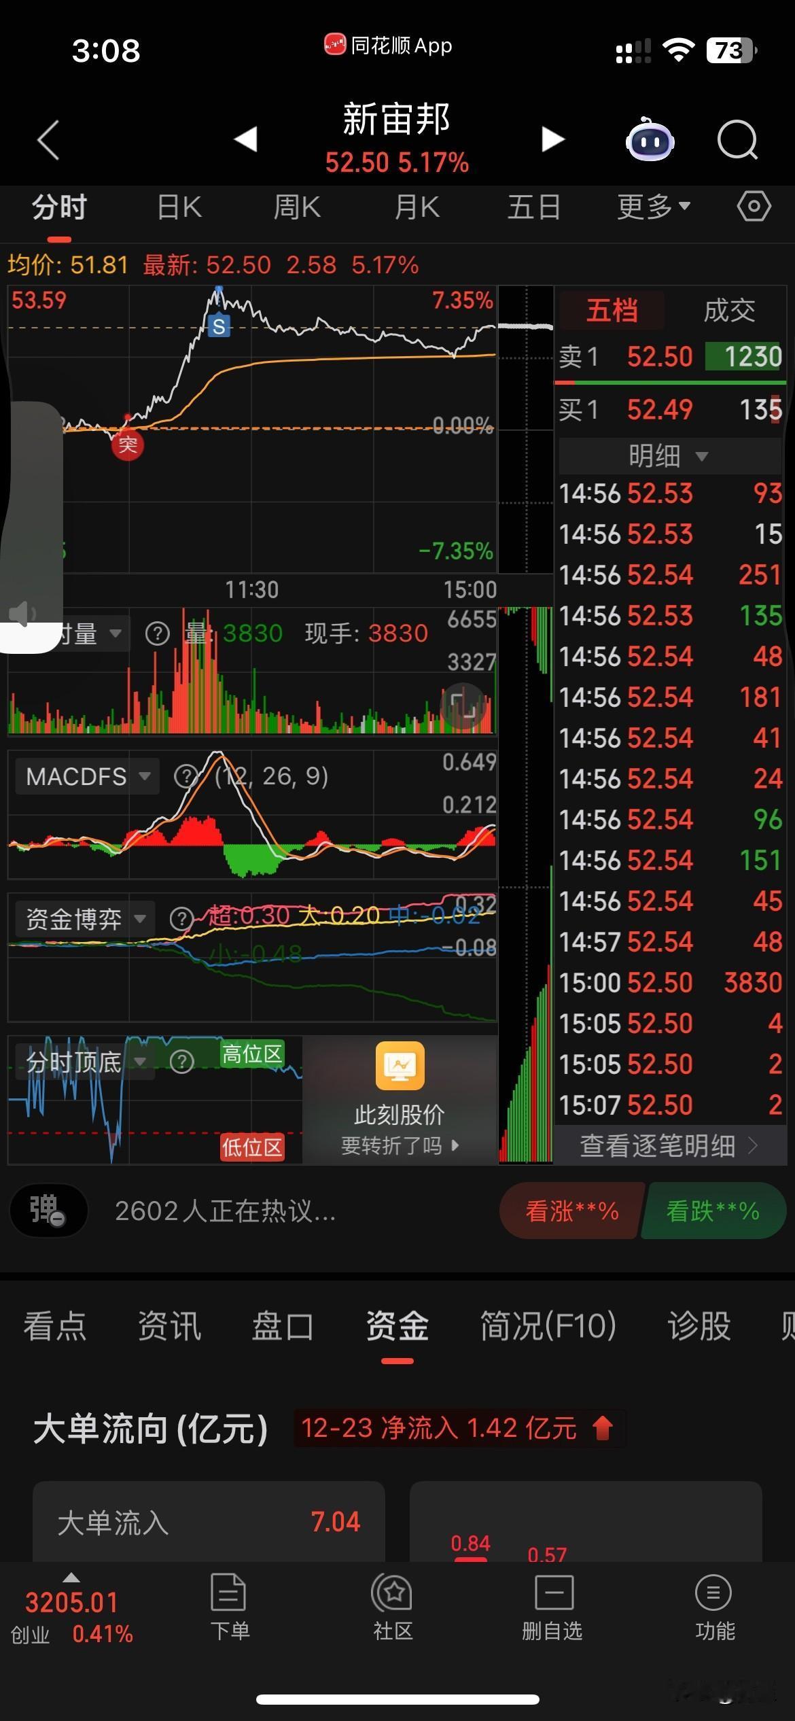Image resolution: width=795 pixels, height=1721 pixels.
Task: Open help icon next to MACDFS
Action: tap(185, 776)
